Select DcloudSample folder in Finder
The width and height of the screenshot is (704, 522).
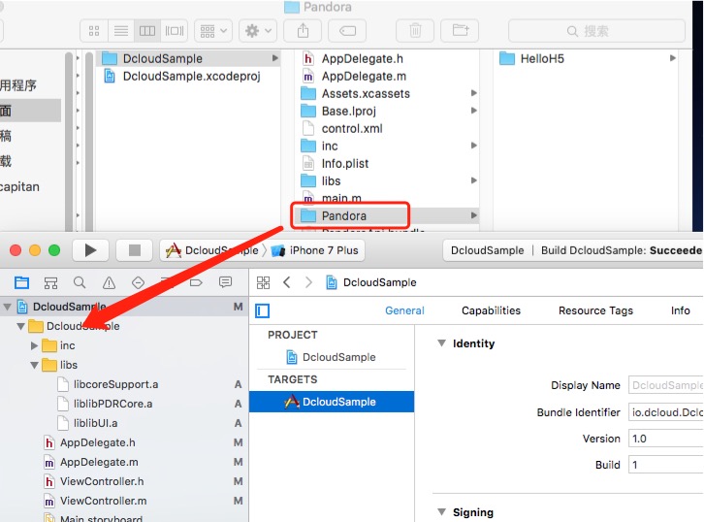(x=188, y=58)
